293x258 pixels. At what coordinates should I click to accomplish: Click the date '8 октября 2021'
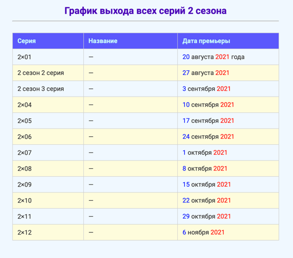205,169
